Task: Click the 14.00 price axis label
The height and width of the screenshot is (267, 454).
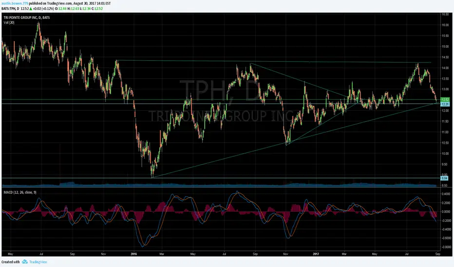Action: click(445, 68)
